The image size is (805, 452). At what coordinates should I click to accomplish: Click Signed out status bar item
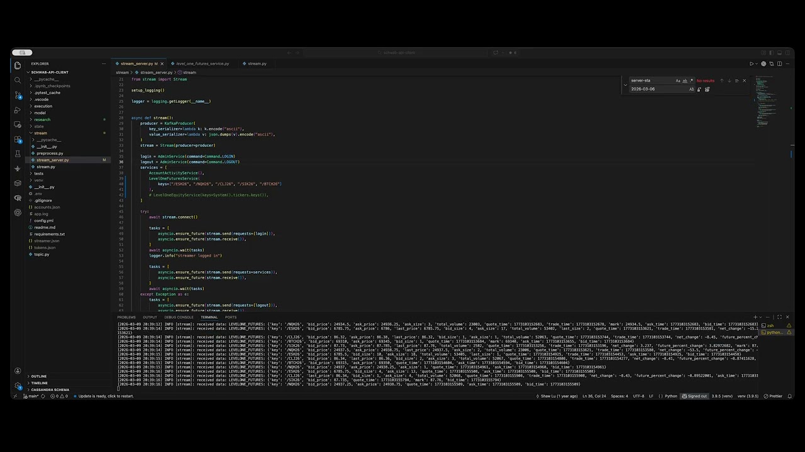(x=694, y=396)
